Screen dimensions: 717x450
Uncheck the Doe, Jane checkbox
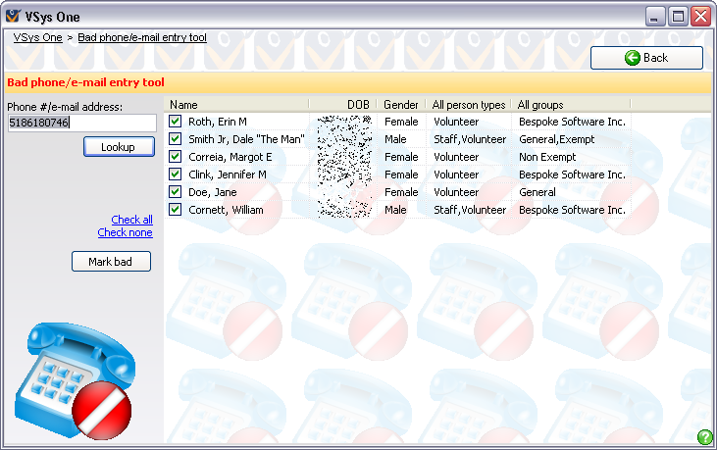(176, 192)
